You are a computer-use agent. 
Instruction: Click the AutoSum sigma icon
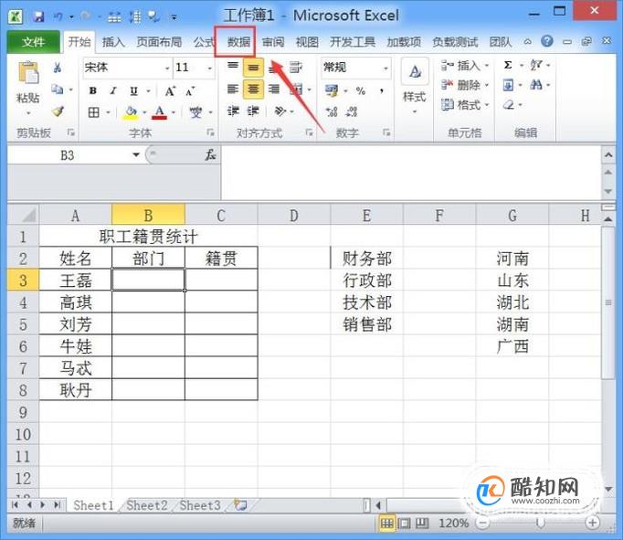coord(508,65)
